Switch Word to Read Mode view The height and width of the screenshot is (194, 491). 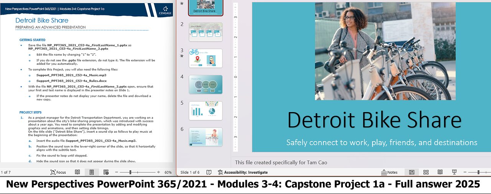pos(77,173)
